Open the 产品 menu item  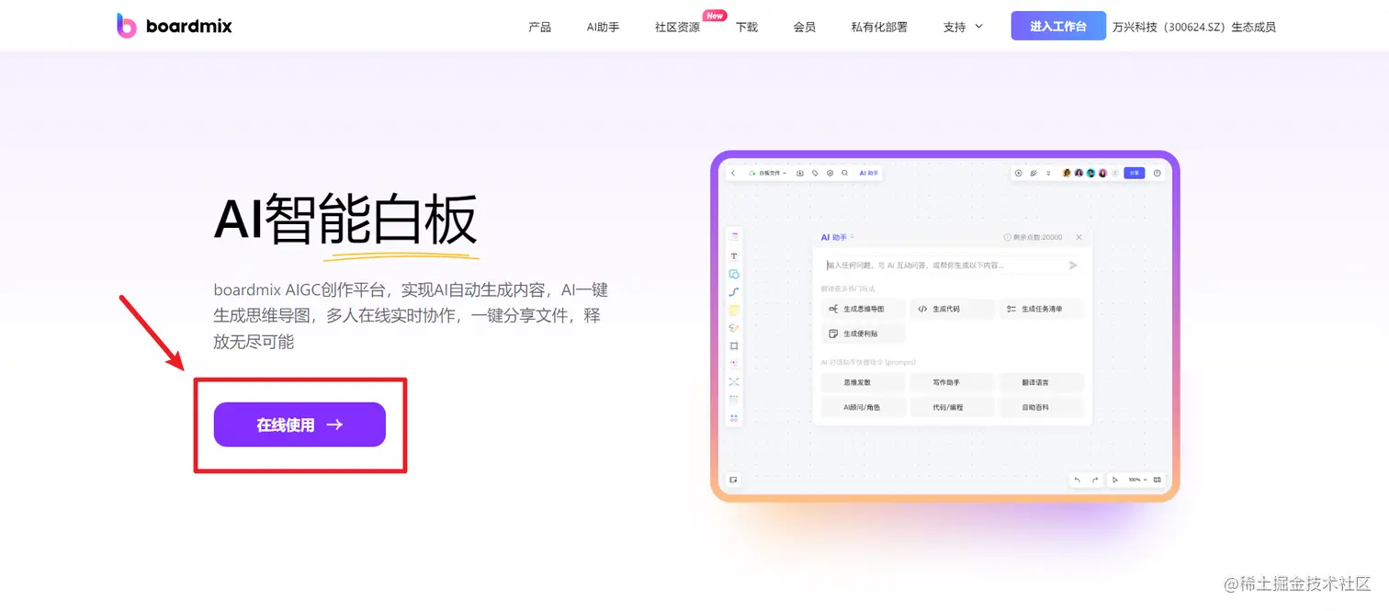(x=540, y=27)
